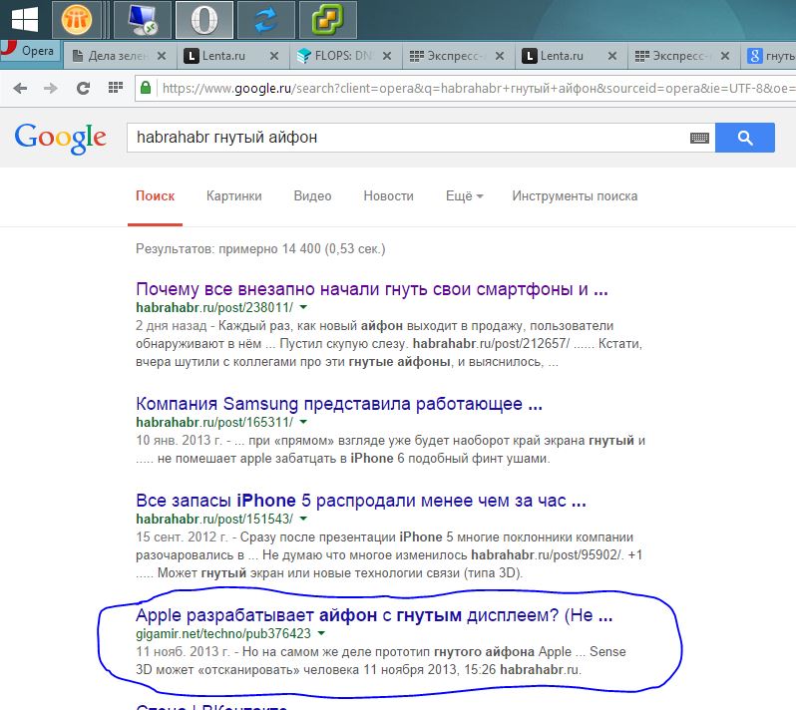Go back with the back arrow
796x710 pixels.
20,89
